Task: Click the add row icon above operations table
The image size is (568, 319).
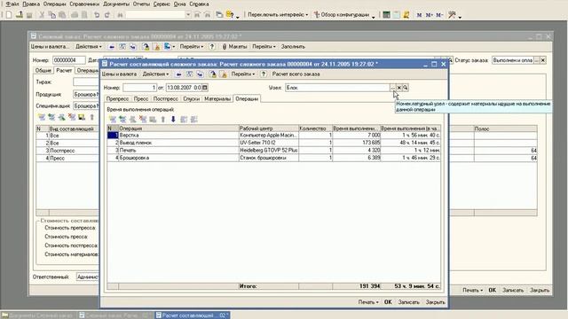Action: [x=113, y=120]
